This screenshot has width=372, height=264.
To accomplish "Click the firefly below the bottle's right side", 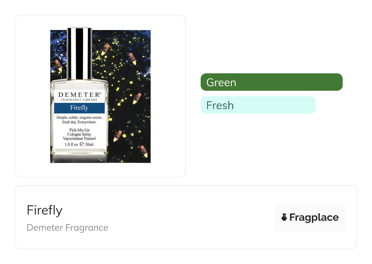I will click(x=118, y=135).
